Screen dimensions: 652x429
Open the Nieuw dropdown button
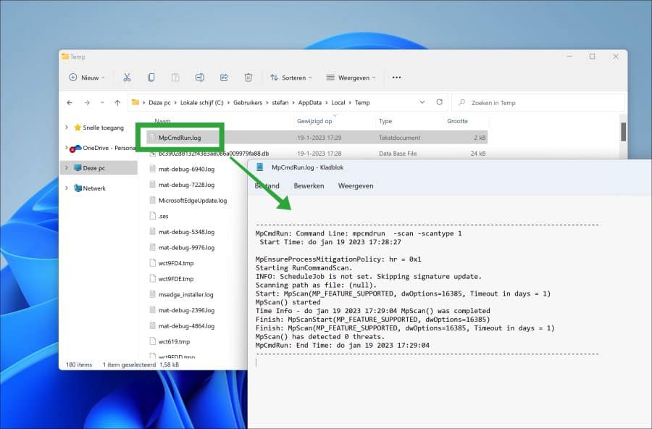coord(87,78)
